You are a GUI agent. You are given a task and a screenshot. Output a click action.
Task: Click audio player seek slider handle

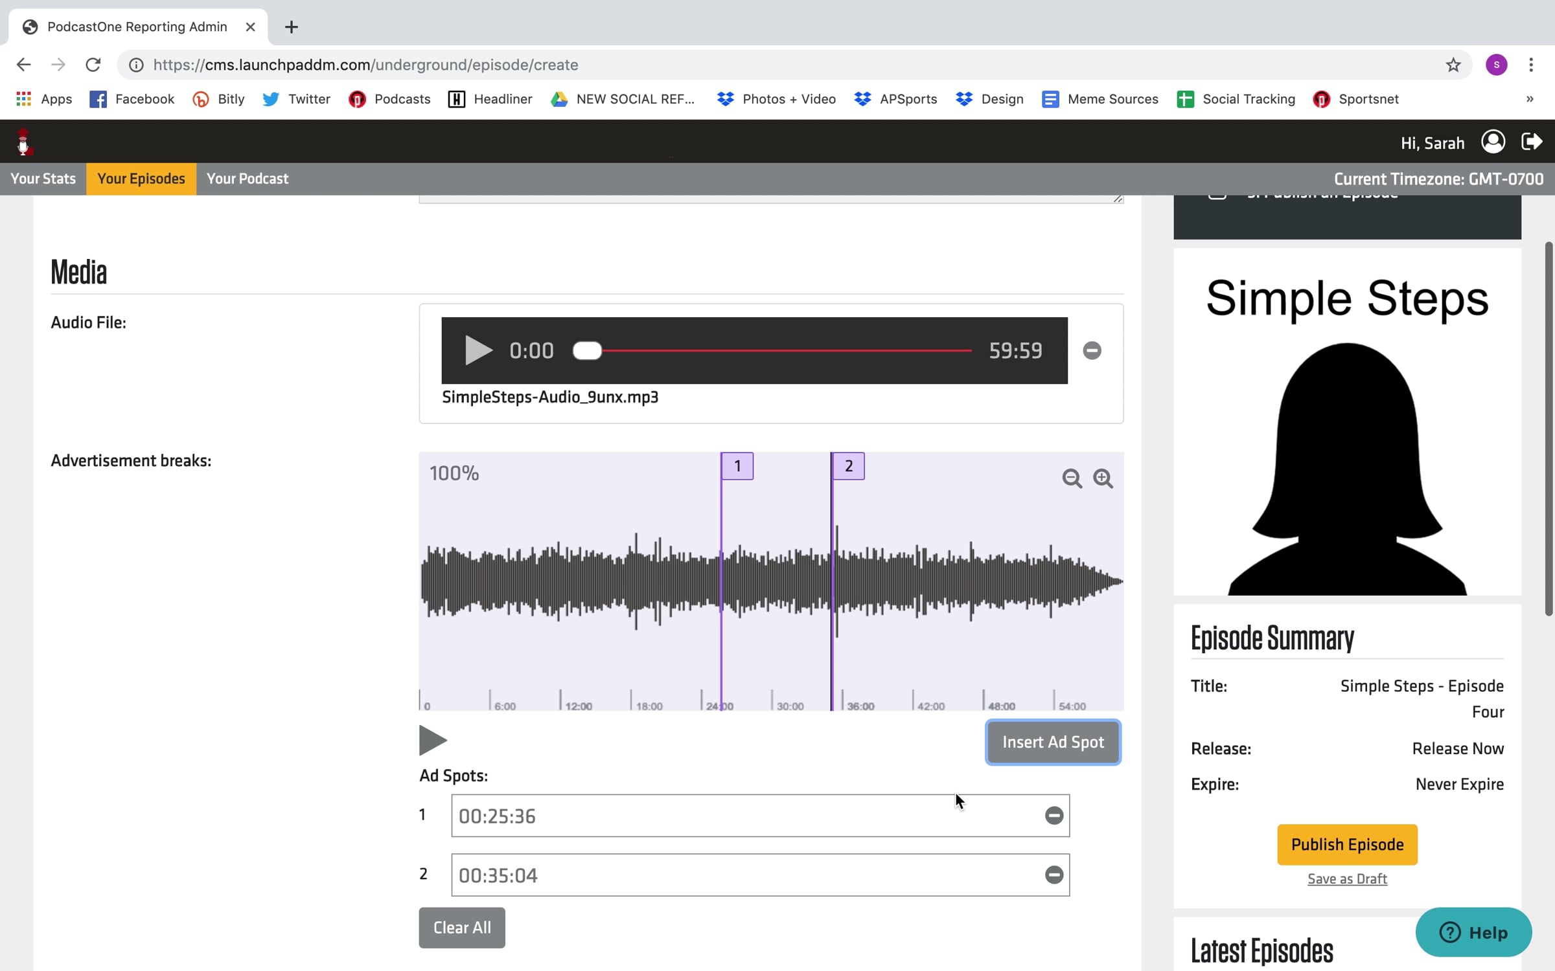coord(587,350)
